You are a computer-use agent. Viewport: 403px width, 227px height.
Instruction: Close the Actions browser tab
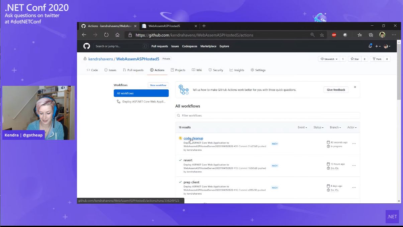135,26
